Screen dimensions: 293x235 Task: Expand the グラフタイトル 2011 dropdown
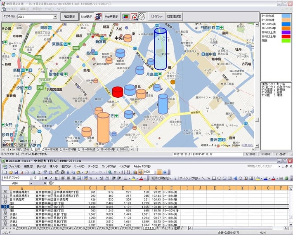click(x=55, y=17)
